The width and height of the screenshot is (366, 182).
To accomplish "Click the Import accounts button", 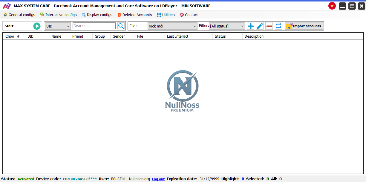I will point(304,26).
